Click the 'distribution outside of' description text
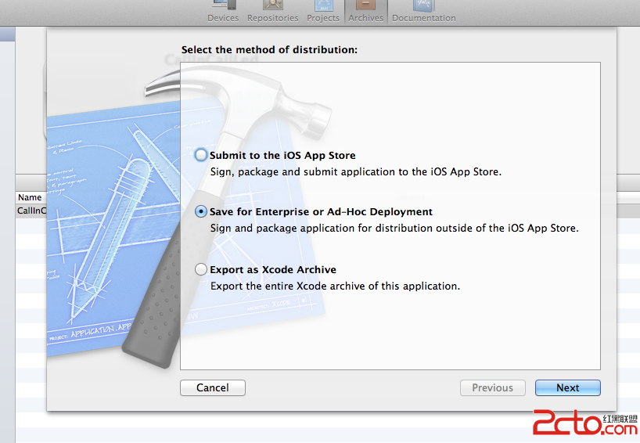This screenshot has height=443, width=640. (x=394, y=228)
